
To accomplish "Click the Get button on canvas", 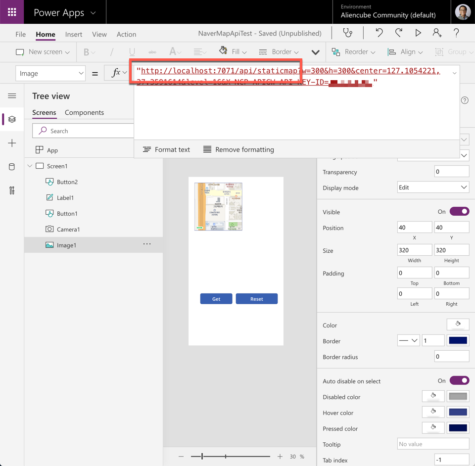I will pyautogui.click(x=216, y=299).
